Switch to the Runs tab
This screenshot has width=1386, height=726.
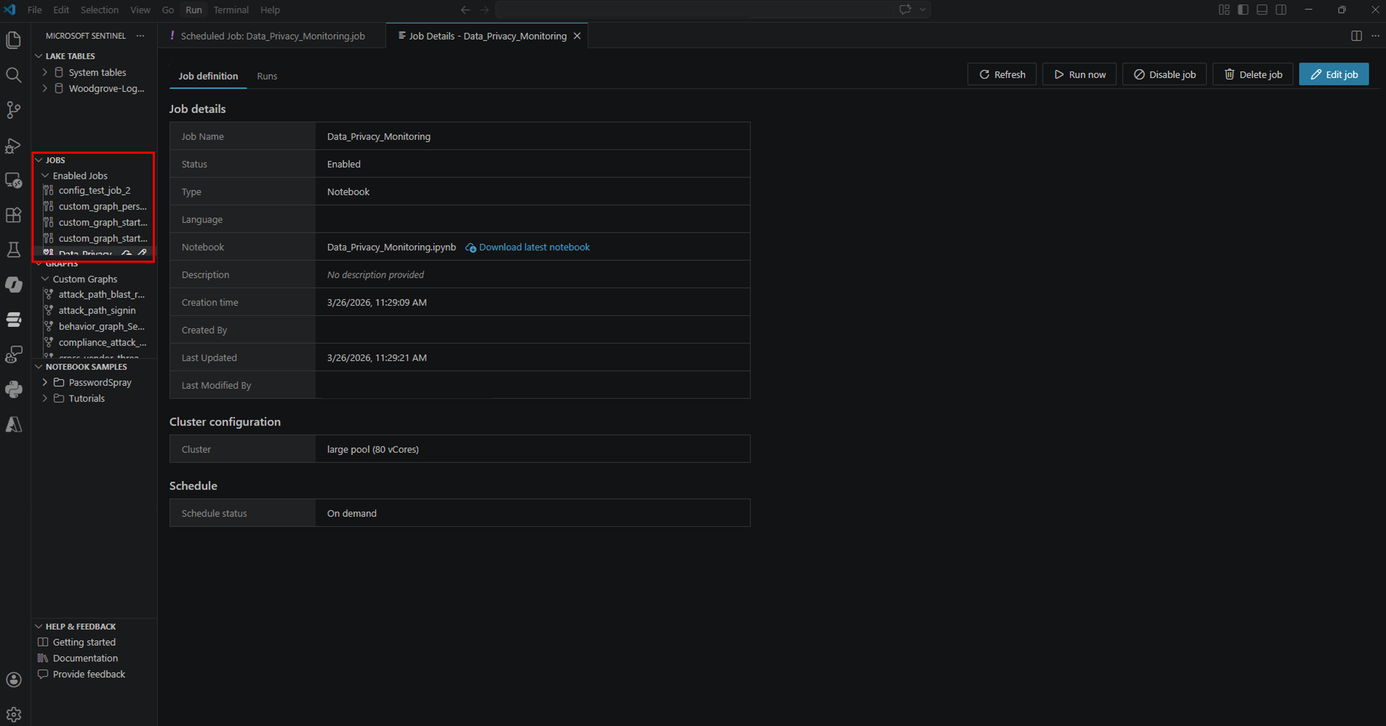coord(267,76)
